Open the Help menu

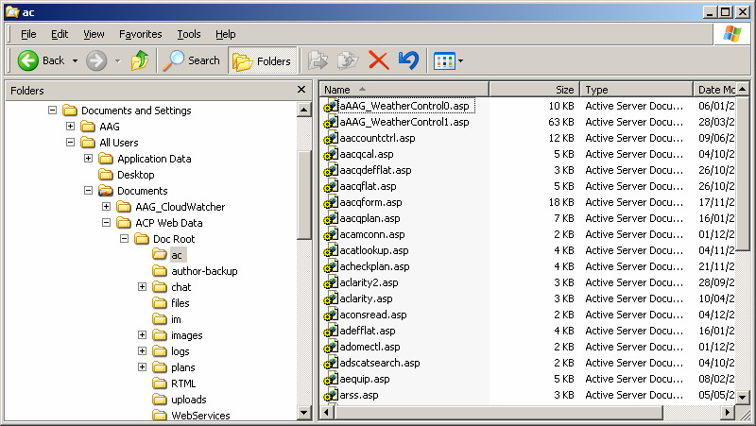[225, 34]
